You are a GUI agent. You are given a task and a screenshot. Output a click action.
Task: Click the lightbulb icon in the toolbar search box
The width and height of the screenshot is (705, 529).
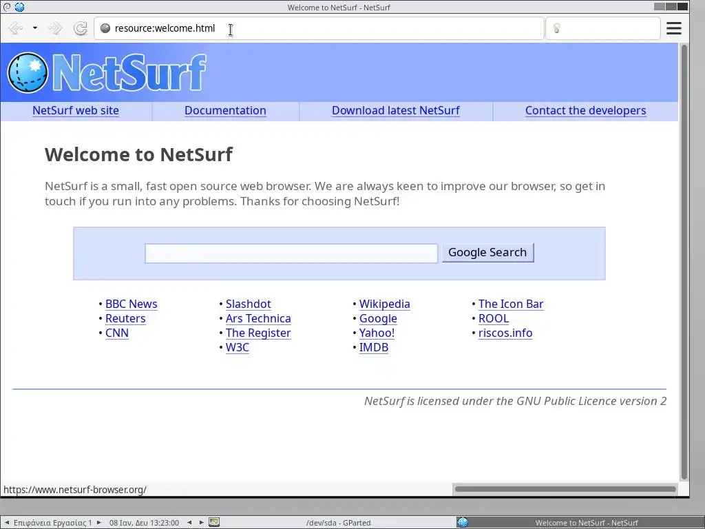click(x=556, y=28)
